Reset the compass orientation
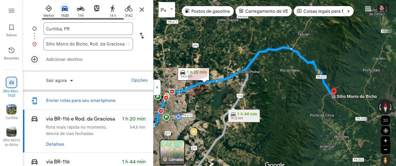 [386, 107]
